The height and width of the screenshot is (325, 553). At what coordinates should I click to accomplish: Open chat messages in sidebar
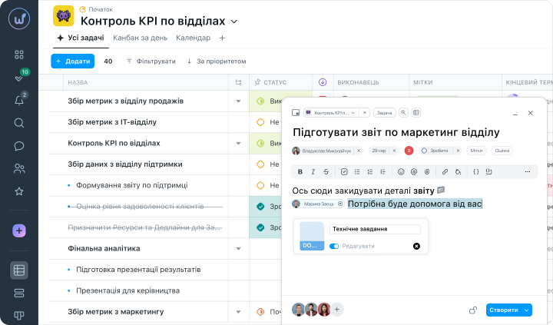[x=19, y=146]
